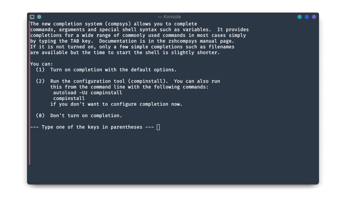The height and width of the screenshot is (215, 346).
Task: Click the '(1)' option key text
Action: pyautogui.click(x=40, y=70)
